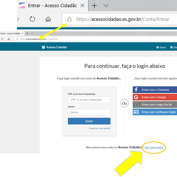Click the padlock icon in the small address bar

(x=17, y=39)
